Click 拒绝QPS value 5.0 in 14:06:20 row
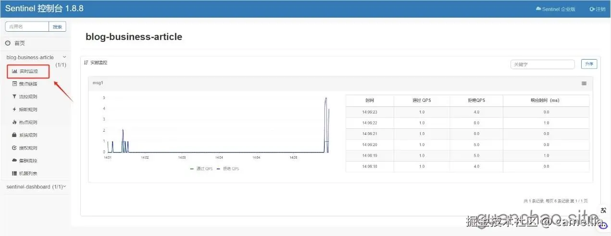The image size is (611, 236). click(476, 145)
